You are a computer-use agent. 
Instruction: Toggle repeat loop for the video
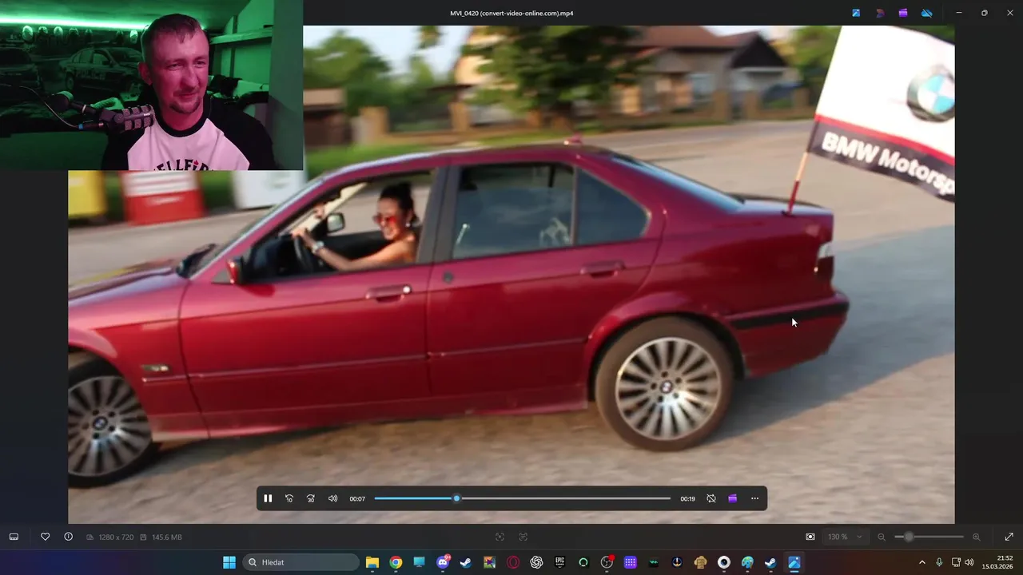(711, 498)
